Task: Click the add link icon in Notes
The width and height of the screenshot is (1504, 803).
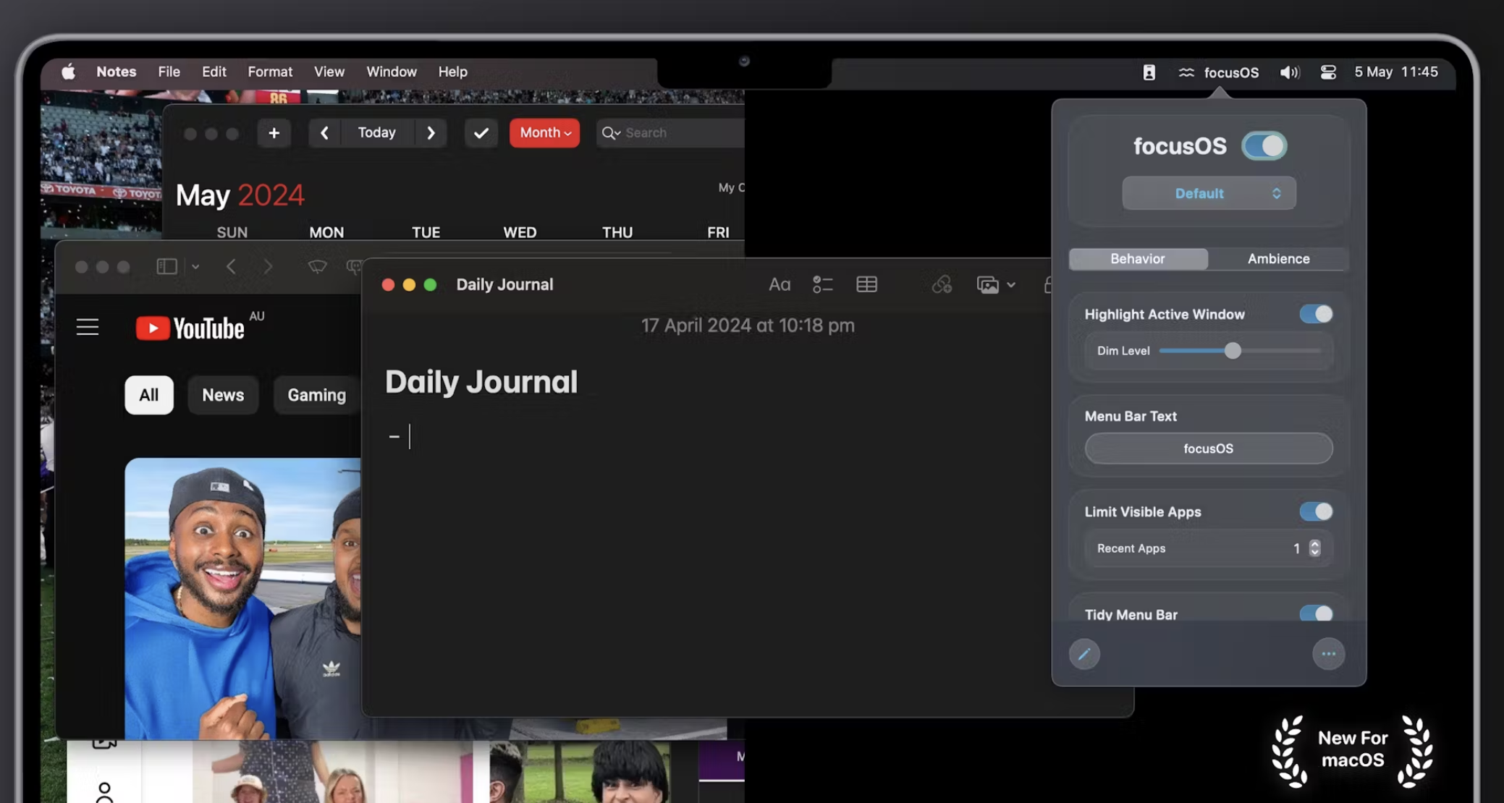Action: pos(941,284)
